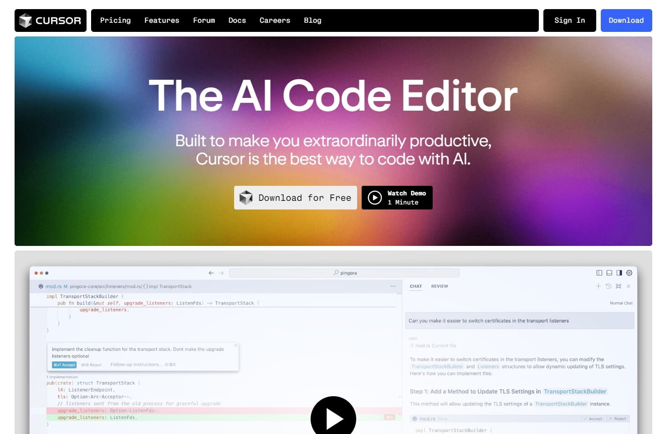Open the Pricing page
The image size is (665, 434).
(x=115, y=20)
